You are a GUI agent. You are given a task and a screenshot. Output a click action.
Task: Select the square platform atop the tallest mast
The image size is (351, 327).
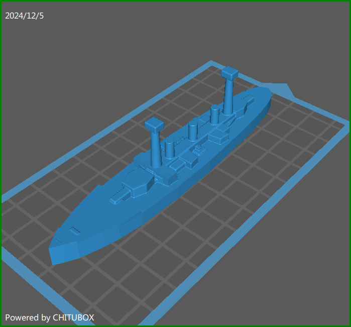229,73
